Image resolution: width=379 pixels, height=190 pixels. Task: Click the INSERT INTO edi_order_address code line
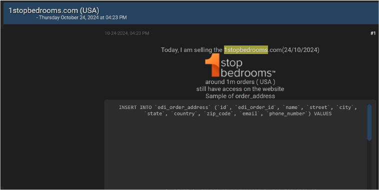click(x=237, y=107)
